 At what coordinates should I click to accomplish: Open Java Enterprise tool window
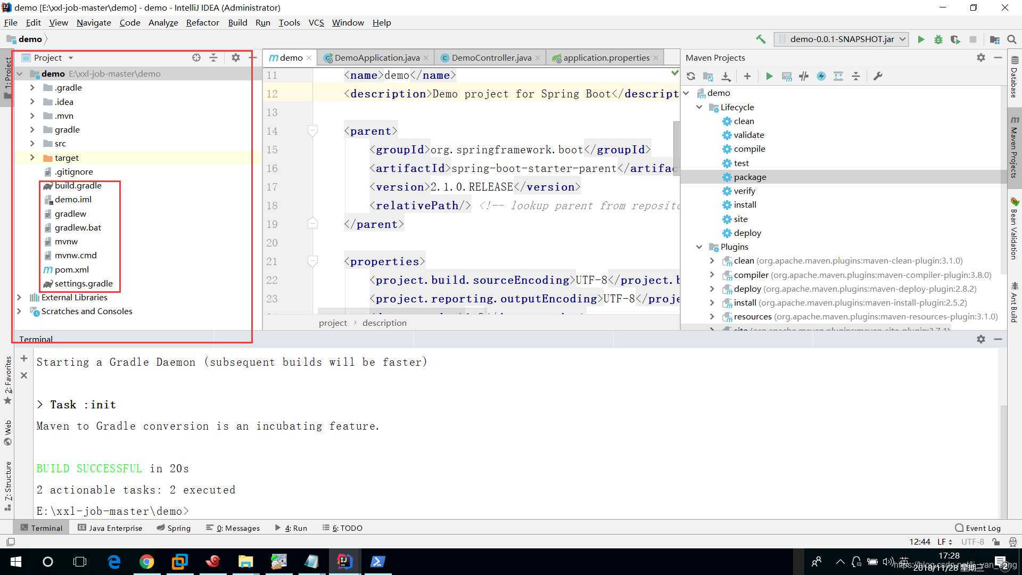coord(110,528)
